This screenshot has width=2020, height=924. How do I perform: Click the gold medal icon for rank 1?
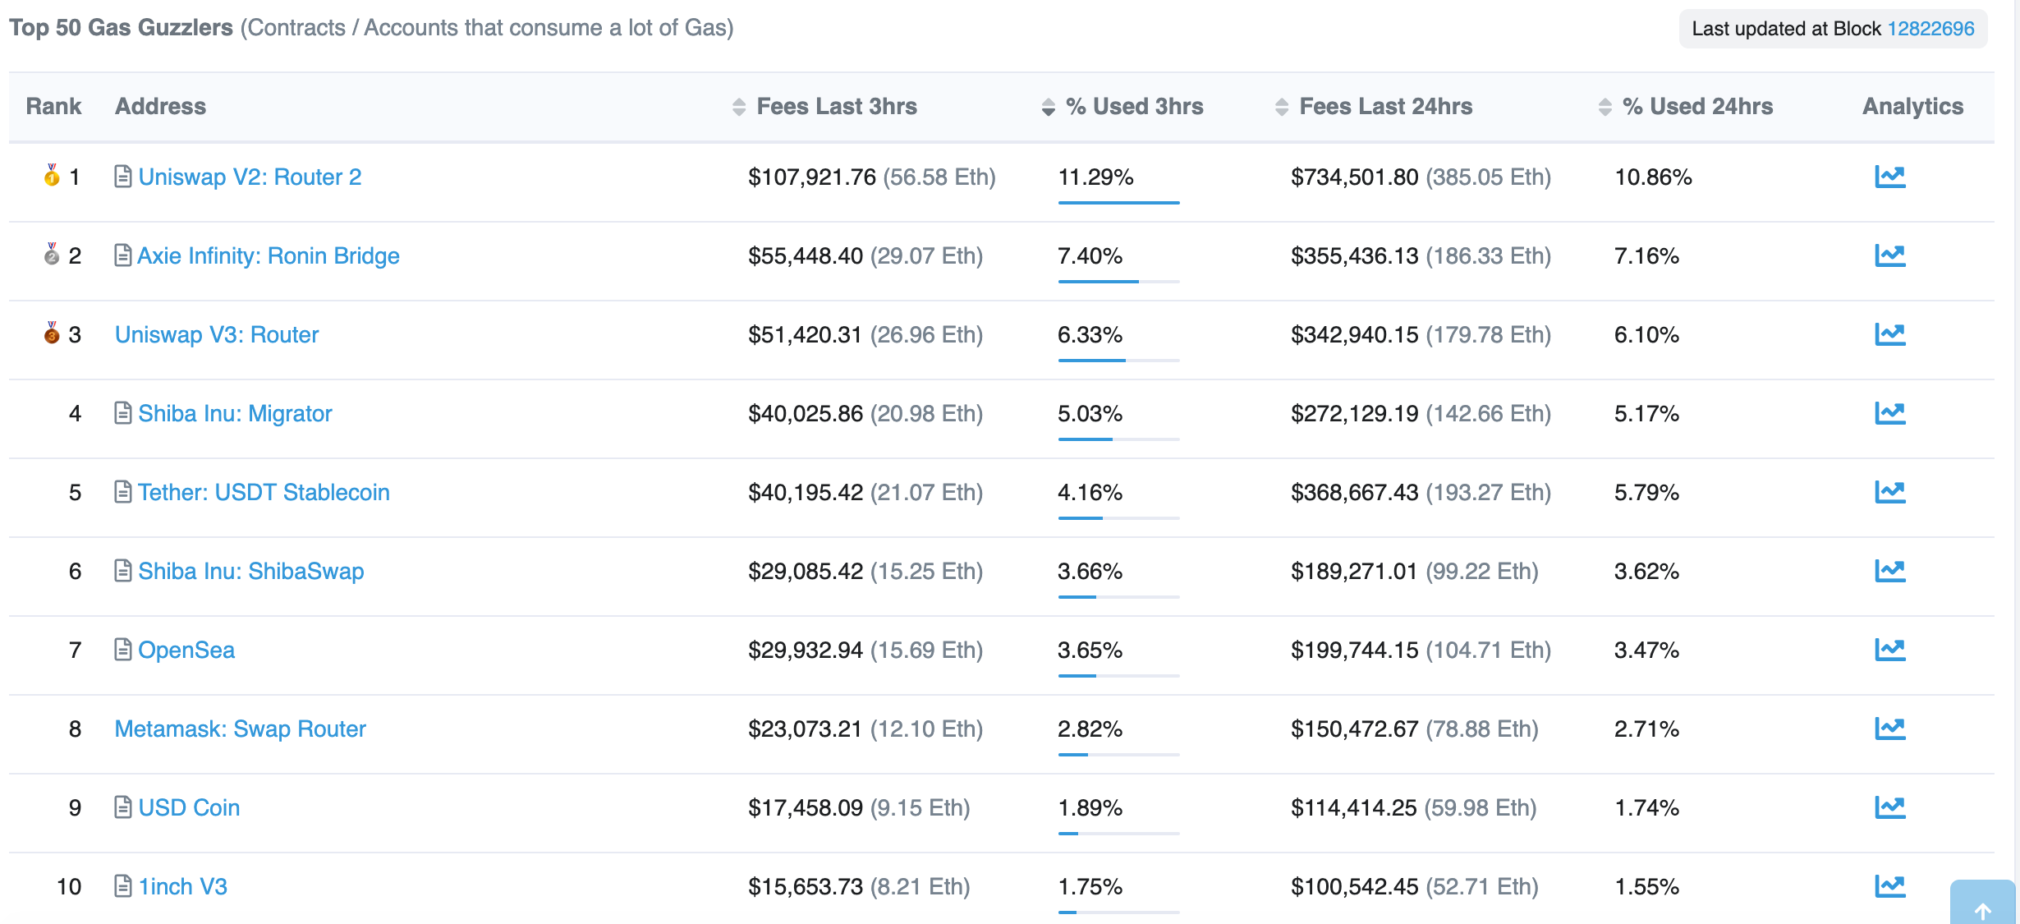(52, 175)
